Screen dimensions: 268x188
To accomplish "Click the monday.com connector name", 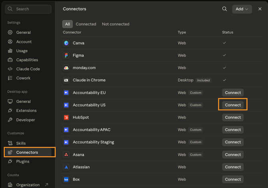I will point(84,68).
